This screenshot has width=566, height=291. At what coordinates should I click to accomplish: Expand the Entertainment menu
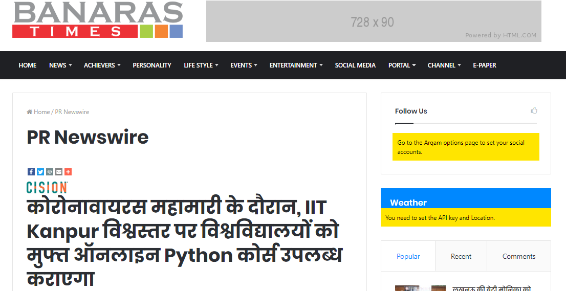pyautogui.click(x=295, y=65)
